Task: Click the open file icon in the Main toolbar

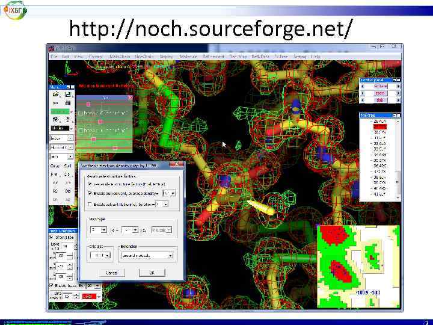Action: tap(56, 94)
